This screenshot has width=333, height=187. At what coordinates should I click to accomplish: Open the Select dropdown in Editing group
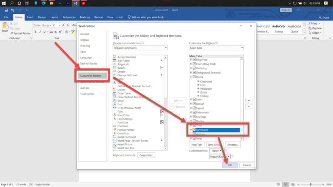(315, 33)
